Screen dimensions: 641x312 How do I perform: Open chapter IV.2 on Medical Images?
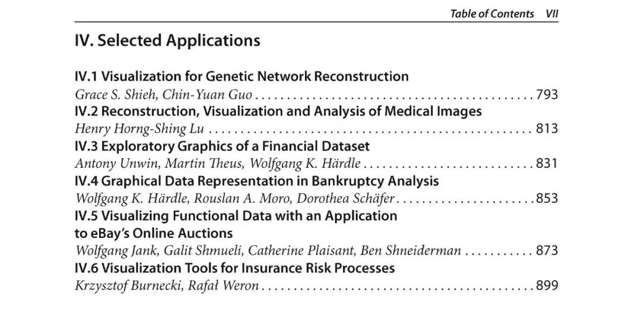[x=278, y=112]
